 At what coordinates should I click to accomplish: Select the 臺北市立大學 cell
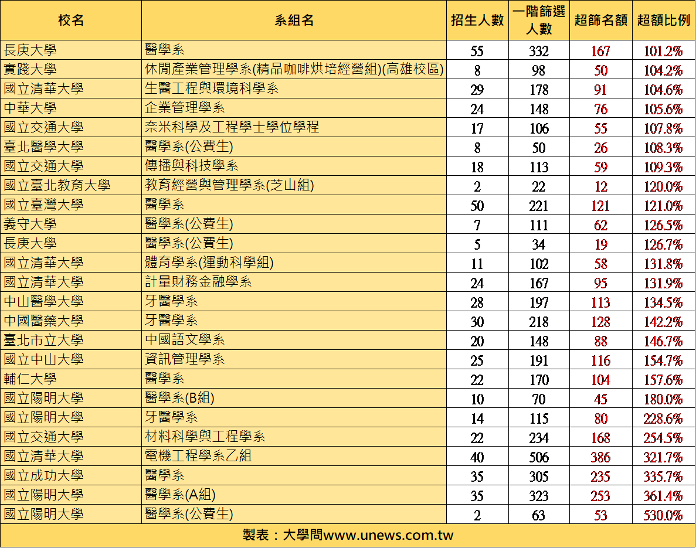(x=71, y=341)
